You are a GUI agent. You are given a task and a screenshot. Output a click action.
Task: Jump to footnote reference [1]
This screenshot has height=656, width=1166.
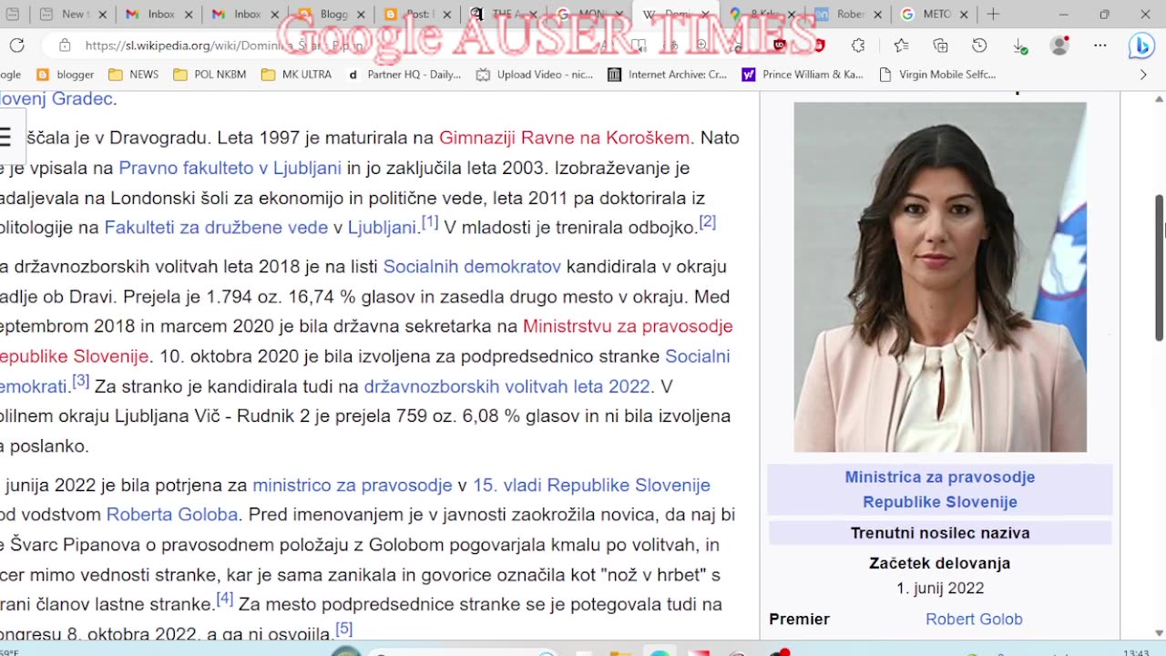tap(429, 222)
